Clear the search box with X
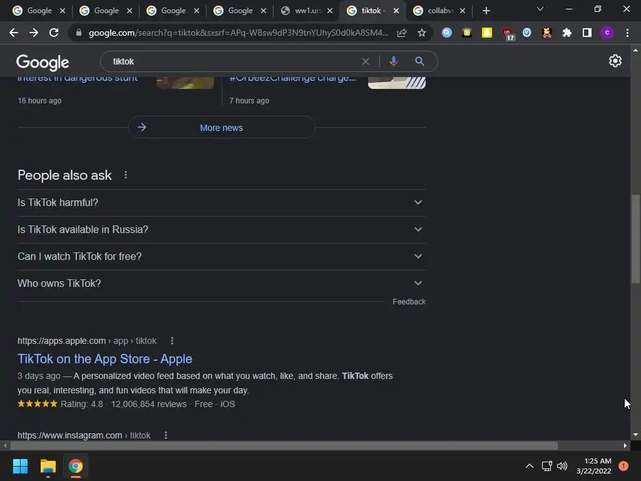 pyautogui.click(x=366, y=61)
